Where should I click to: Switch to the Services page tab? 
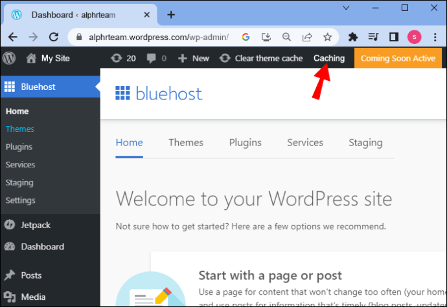click(305, 143)
